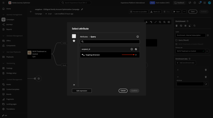213x118 pixels.
Task: Pause the Enrichment activity
Action: (x=185, y=26)
